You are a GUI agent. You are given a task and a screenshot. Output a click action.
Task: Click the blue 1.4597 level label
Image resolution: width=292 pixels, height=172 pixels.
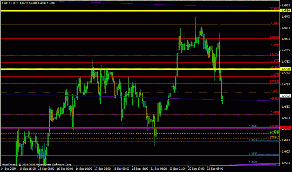point(253,154)
